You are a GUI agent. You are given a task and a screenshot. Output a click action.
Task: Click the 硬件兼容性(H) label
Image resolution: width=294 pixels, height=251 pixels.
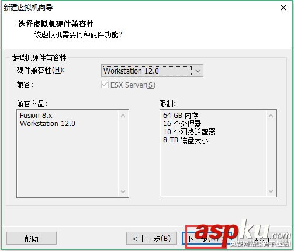tap(41, 70)
